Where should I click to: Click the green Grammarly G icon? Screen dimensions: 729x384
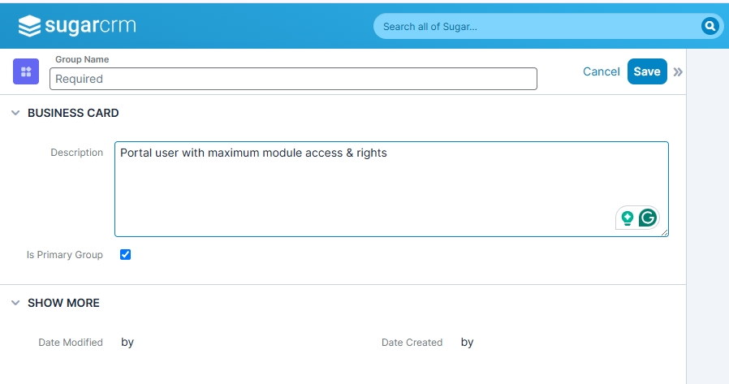648,217
